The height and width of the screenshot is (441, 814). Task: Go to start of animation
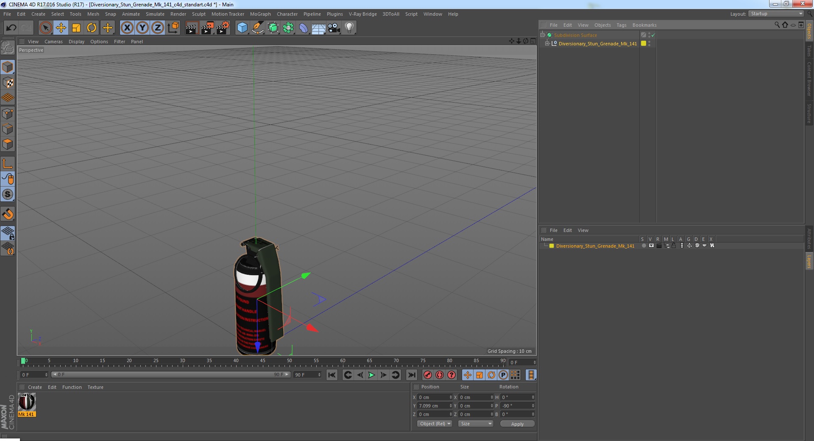point(332,375)
